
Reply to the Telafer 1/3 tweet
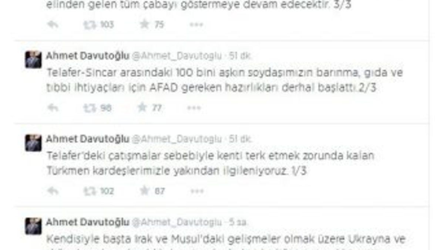pos(53,191)
